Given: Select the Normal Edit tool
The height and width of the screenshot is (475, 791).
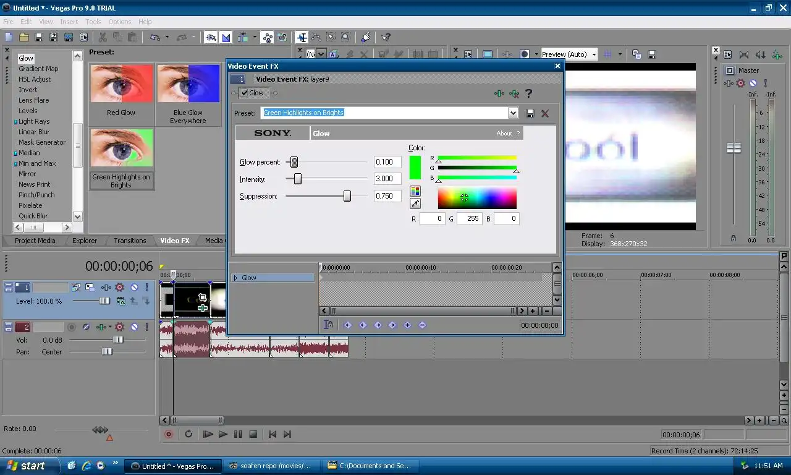Looking at the screenshot, I should click(302, 37).
